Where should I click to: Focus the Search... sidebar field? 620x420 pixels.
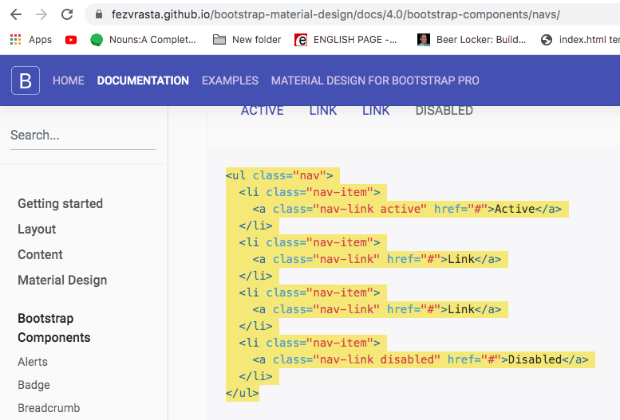83,135
